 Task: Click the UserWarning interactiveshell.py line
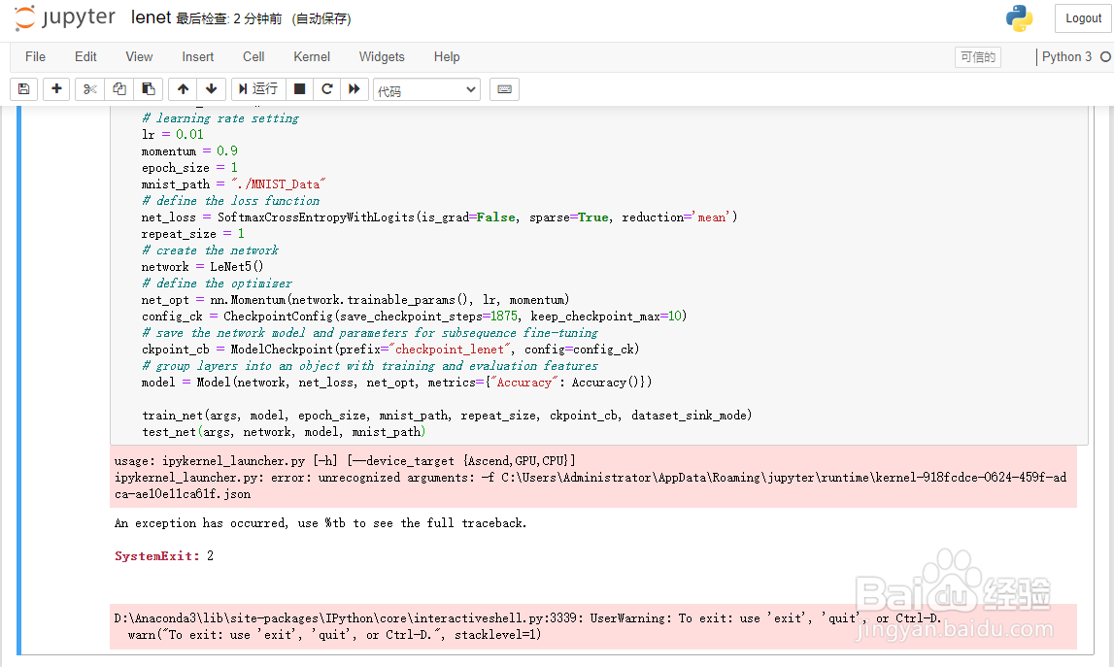[528, 618]
